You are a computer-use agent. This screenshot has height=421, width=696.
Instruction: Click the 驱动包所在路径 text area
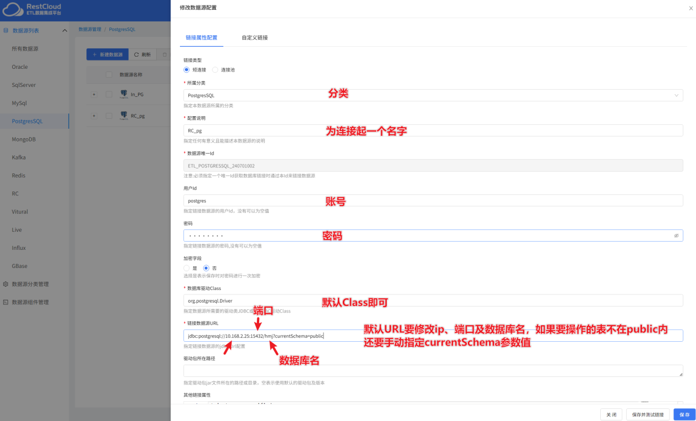[433, 371]
